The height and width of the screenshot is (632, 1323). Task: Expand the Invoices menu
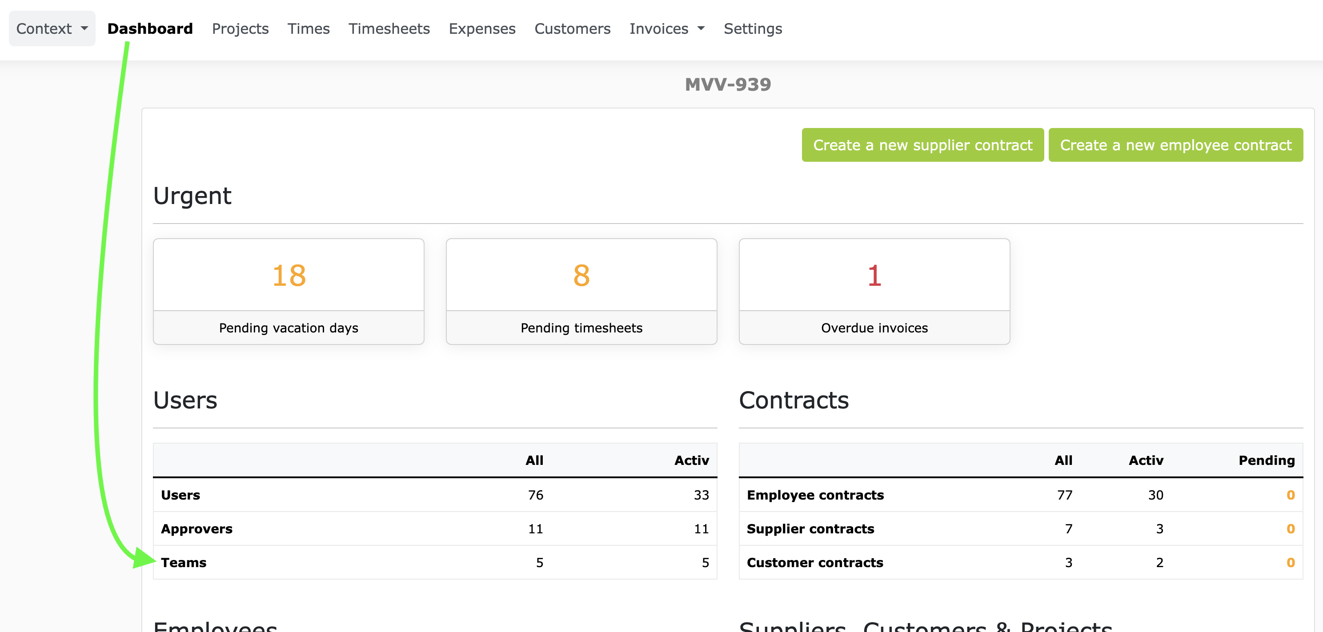[666, 28]
